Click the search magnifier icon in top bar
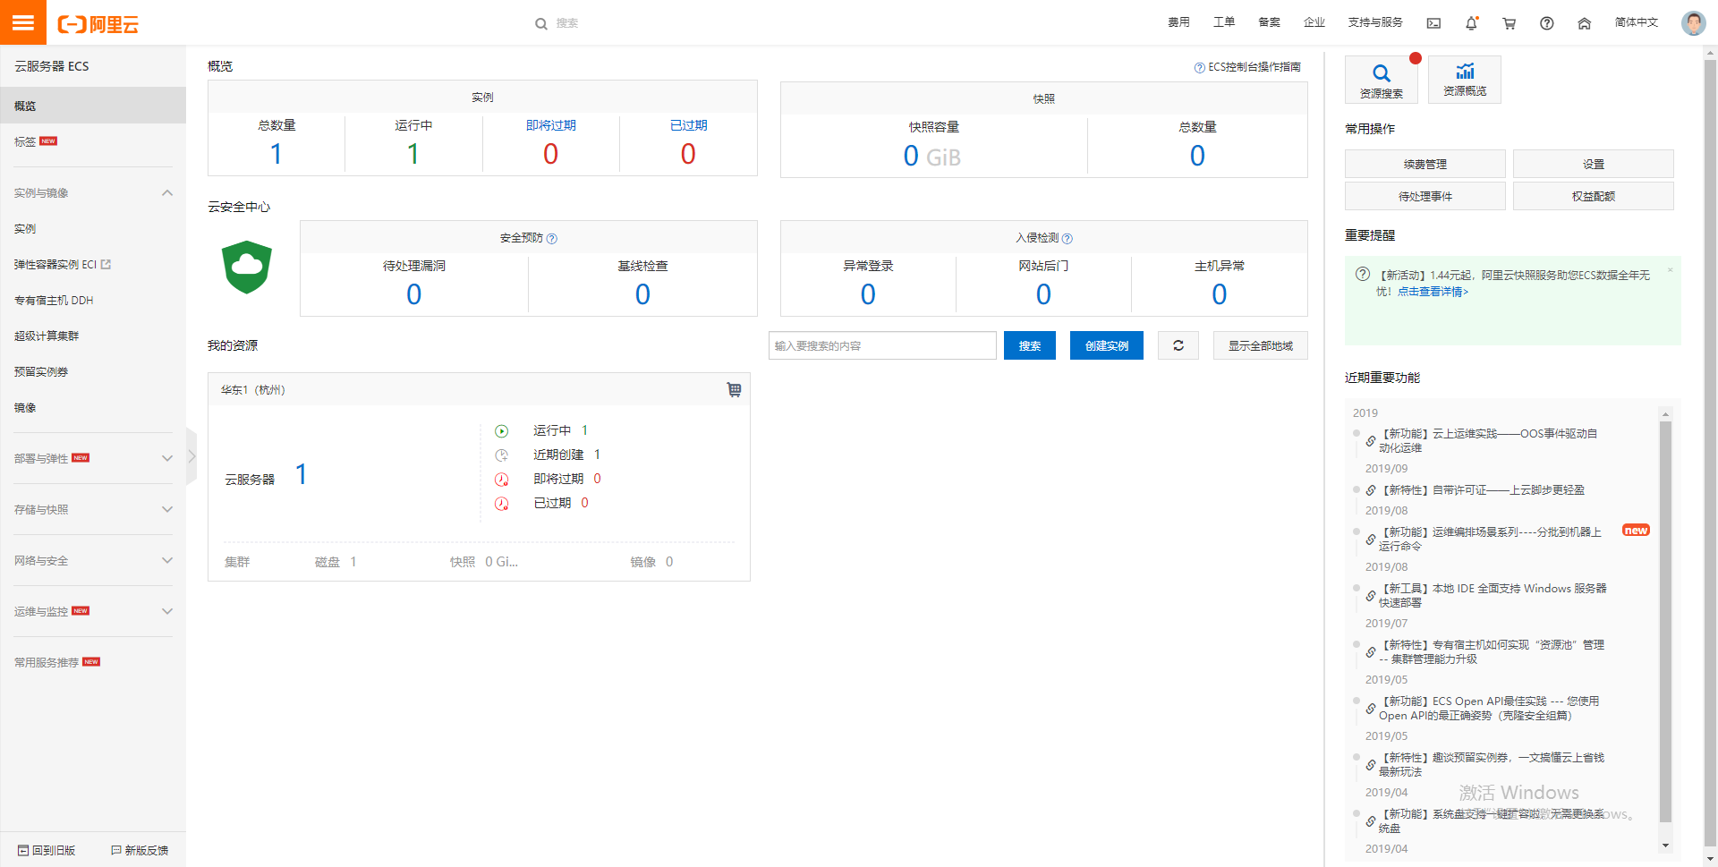Screen dimensions: 1718x867 point(541,24)
